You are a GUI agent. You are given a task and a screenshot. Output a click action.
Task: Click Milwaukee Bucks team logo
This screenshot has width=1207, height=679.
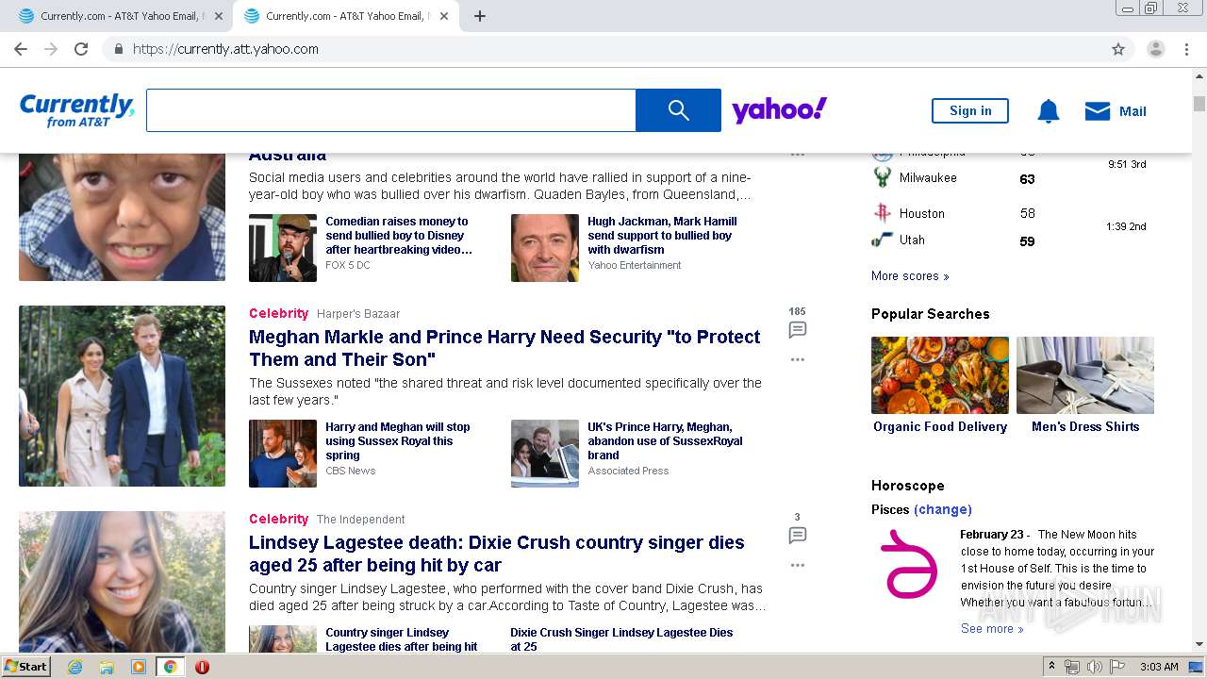[883, 178]
